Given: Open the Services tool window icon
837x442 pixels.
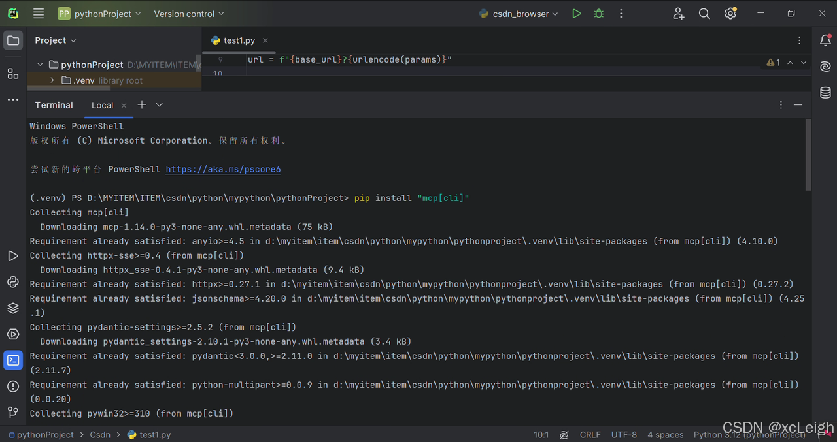Looking at the screenshot, I should [x=13, y=334].
